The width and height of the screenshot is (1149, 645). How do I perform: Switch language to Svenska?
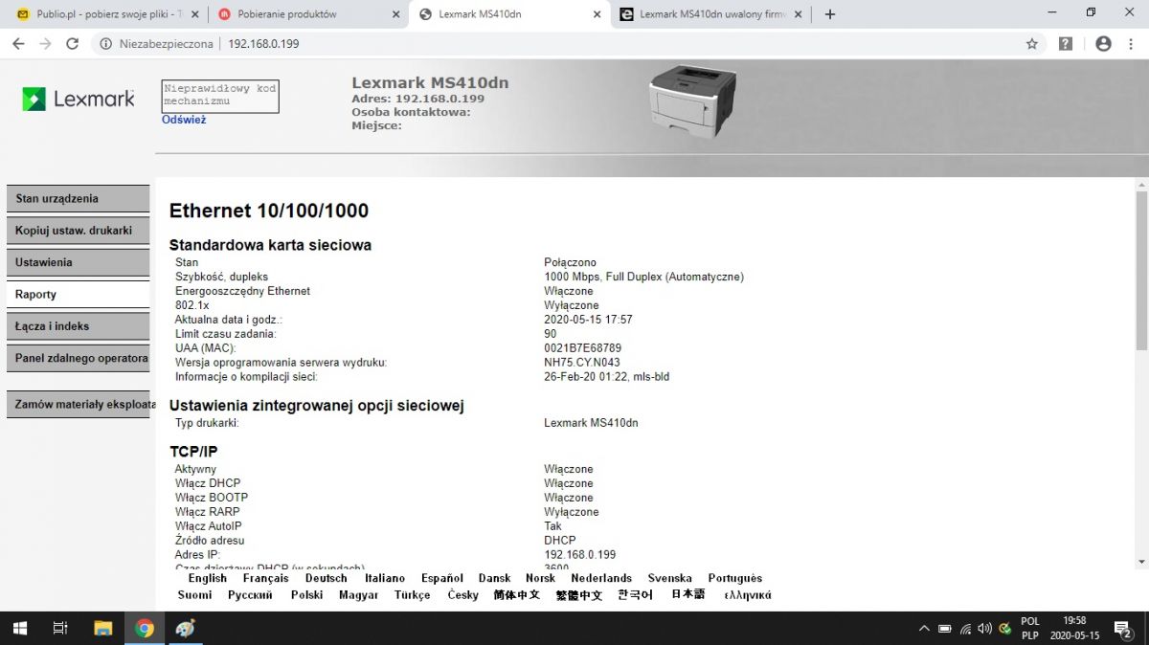(x=670, y=578)
